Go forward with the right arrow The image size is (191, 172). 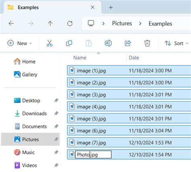pyautogui.click(x=31, y=24)
